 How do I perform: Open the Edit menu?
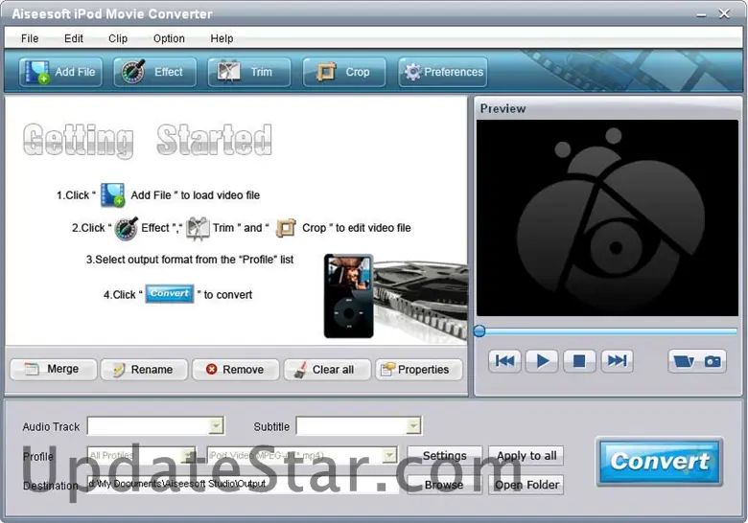(x=74, y=38)
